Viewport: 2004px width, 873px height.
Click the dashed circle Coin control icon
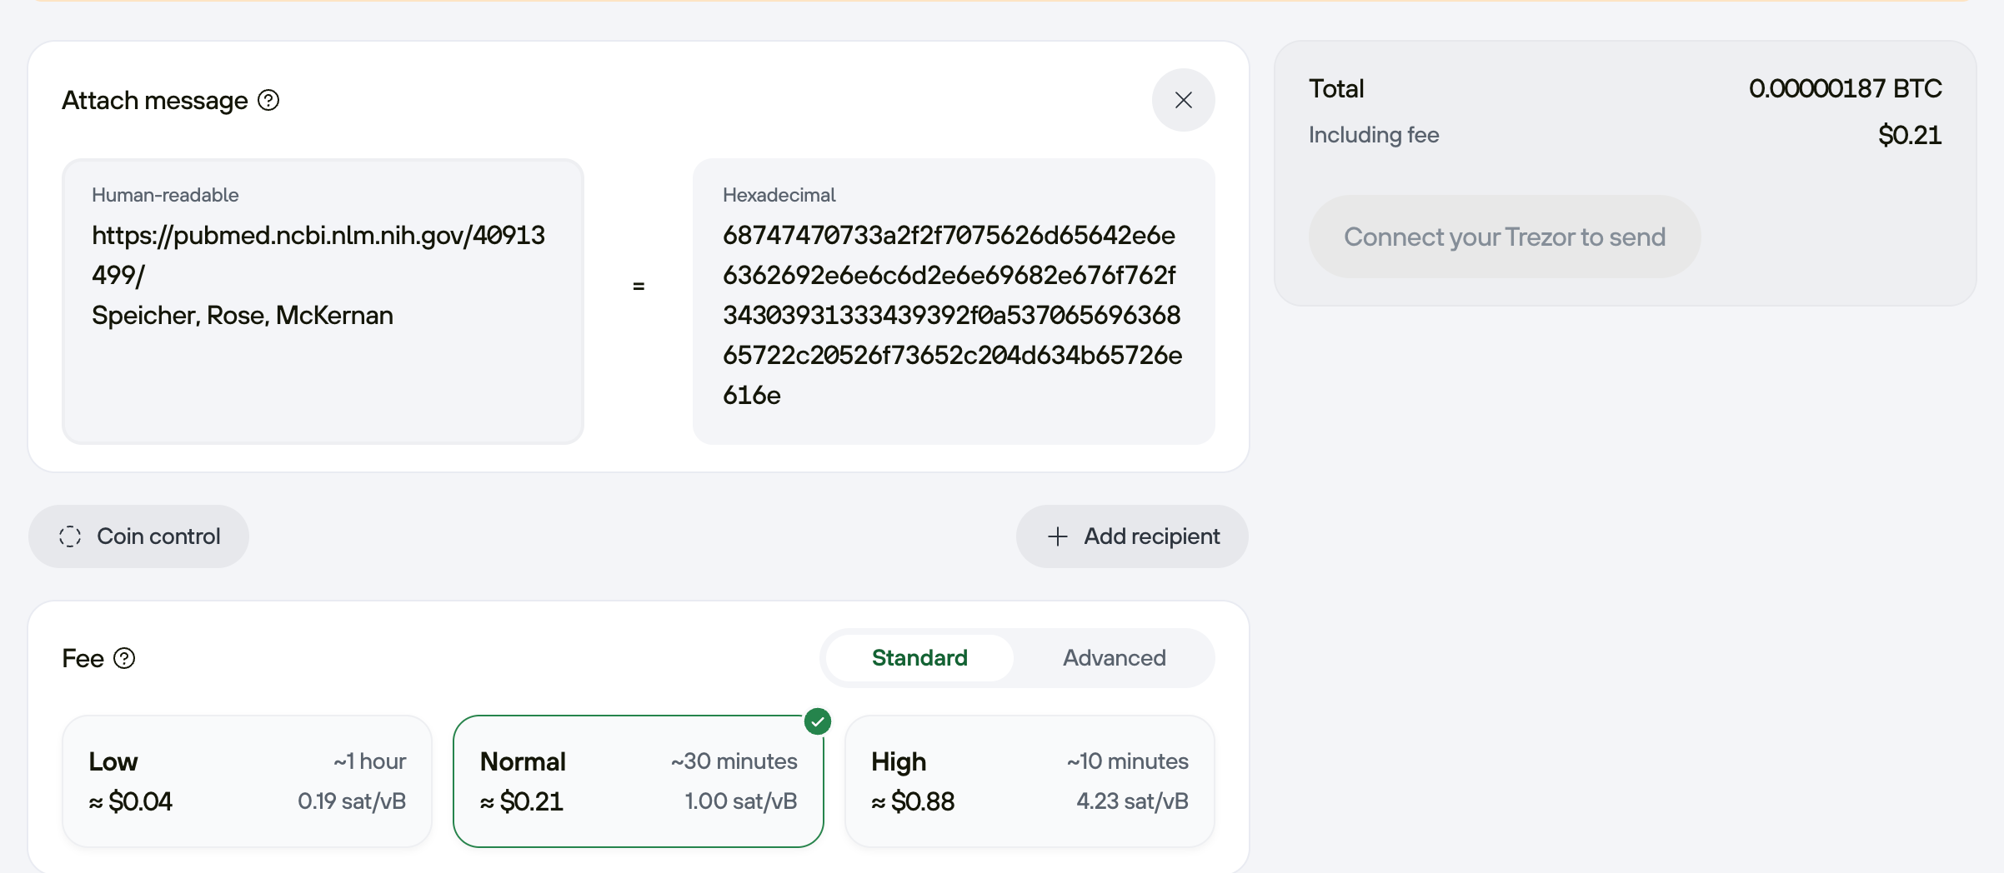70,536
